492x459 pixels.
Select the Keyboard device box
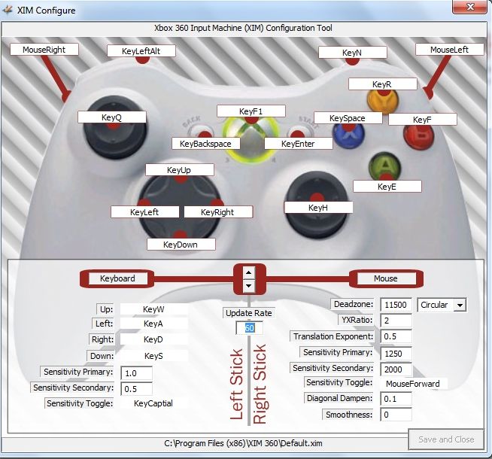(x=117, y=278)
